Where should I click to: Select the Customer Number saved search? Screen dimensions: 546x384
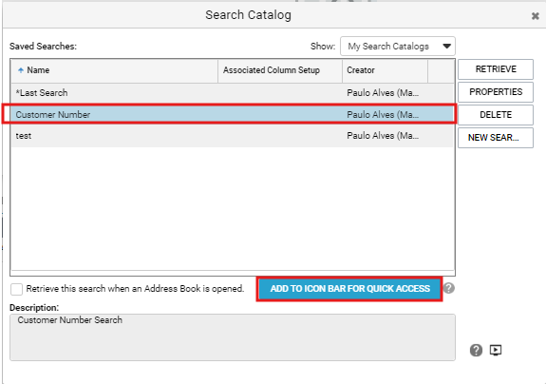tap(232, 114)
